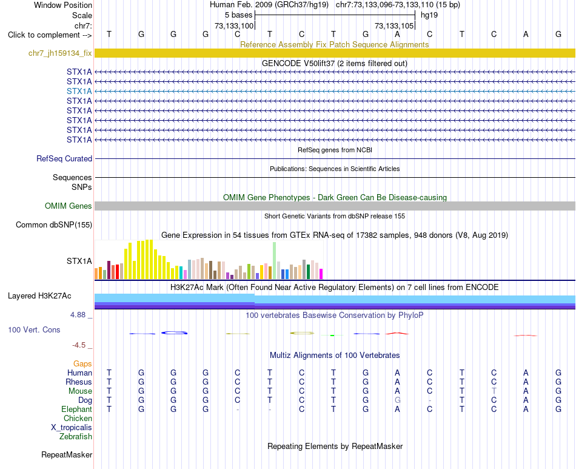Screen dimensions: 576x469
Task: Open the H3K27Ac Mark track title
Action: [x=334, y=288]
